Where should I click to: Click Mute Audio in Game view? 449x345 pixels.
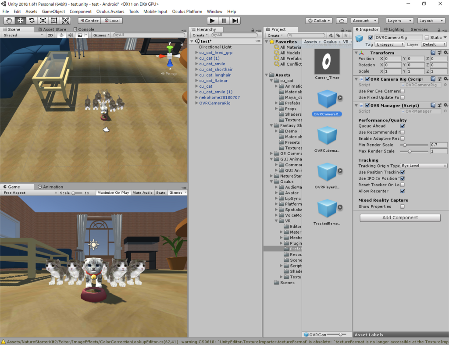point(143,193)
